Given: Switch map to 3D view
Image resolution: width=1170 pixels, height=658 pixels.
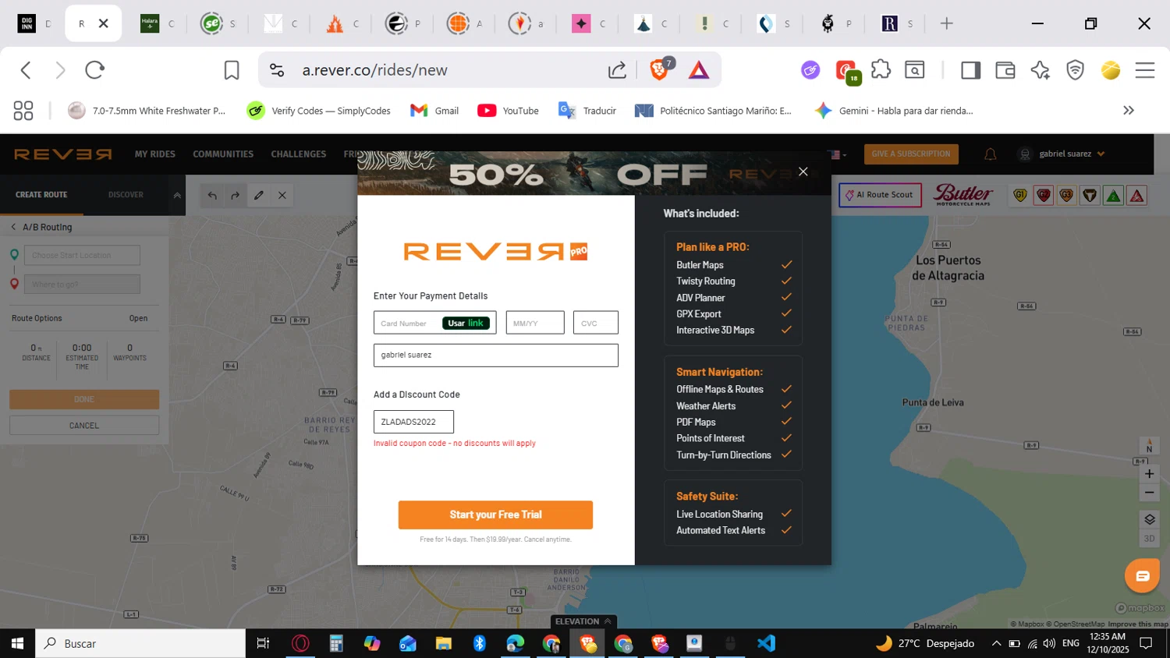Looking at the screenshot, I should tap(1149, 538).
